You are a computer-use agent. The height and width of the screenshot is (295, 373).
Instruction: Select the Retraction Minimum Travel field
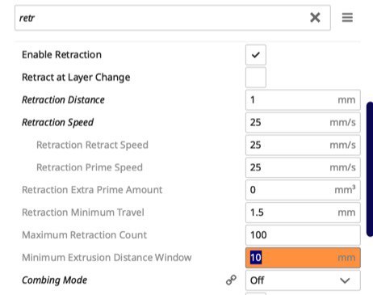(303, 213)
